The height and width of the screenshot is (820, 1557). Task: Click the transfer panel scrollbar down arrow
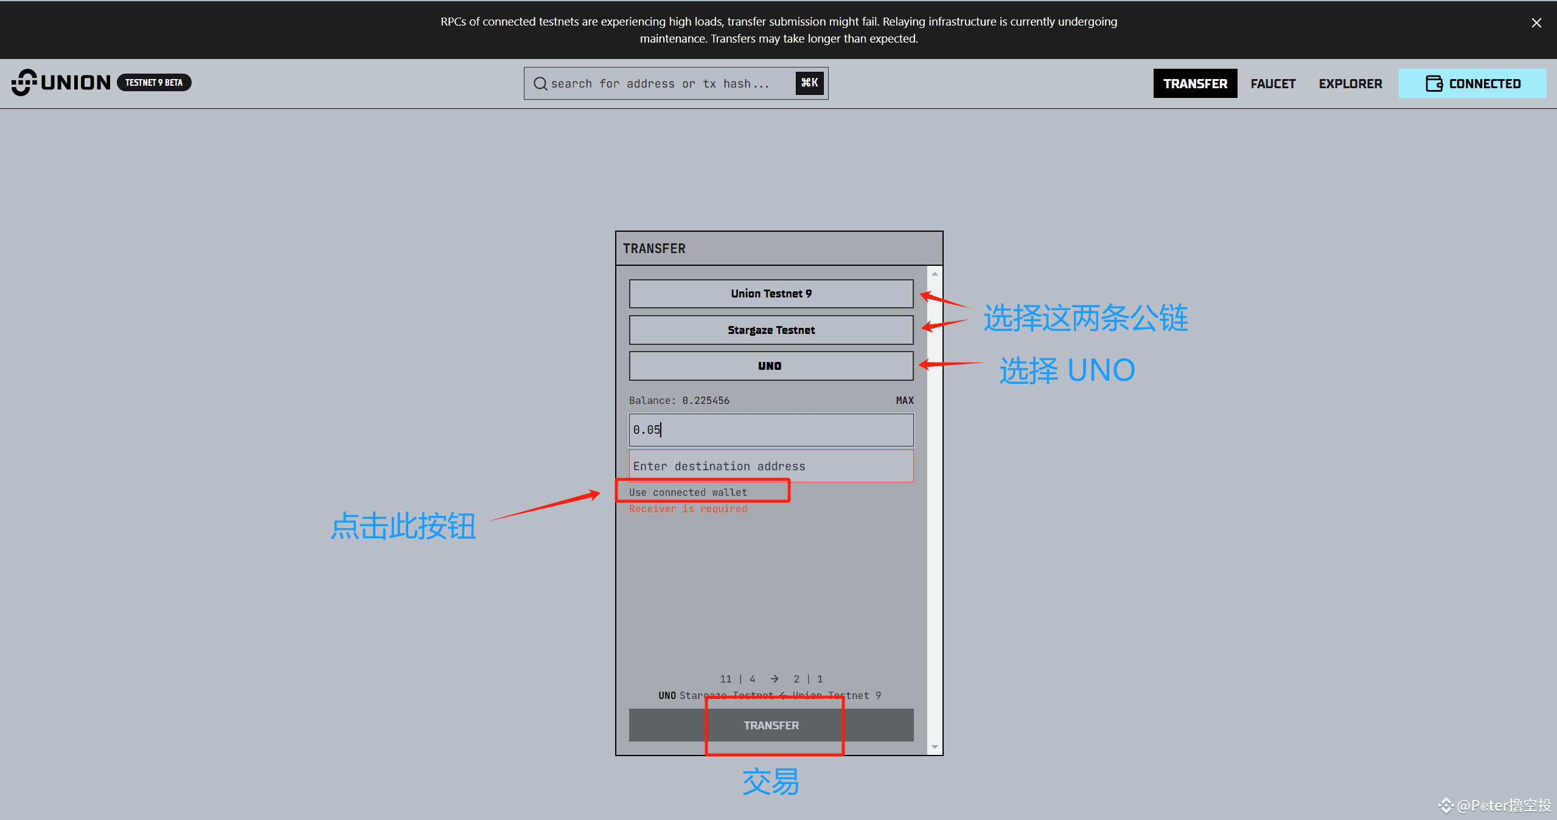(x=935, y=746)
